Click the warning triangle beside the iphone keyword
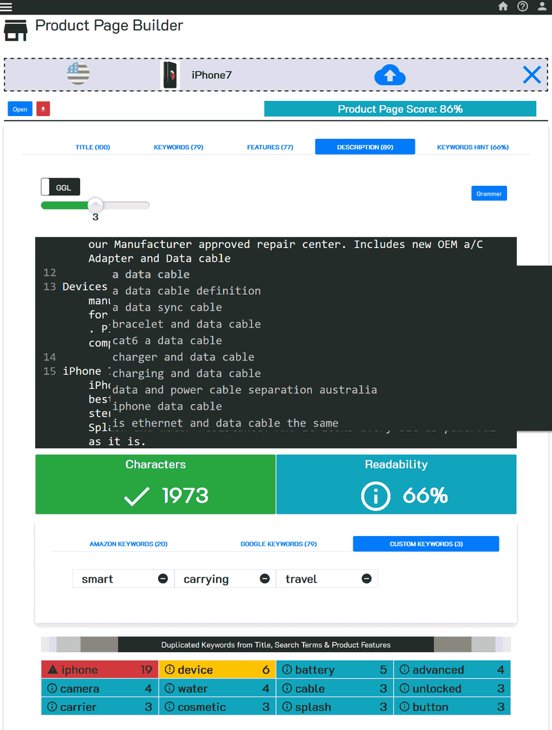This screenshot has width=552, height=730. [52, 669]
